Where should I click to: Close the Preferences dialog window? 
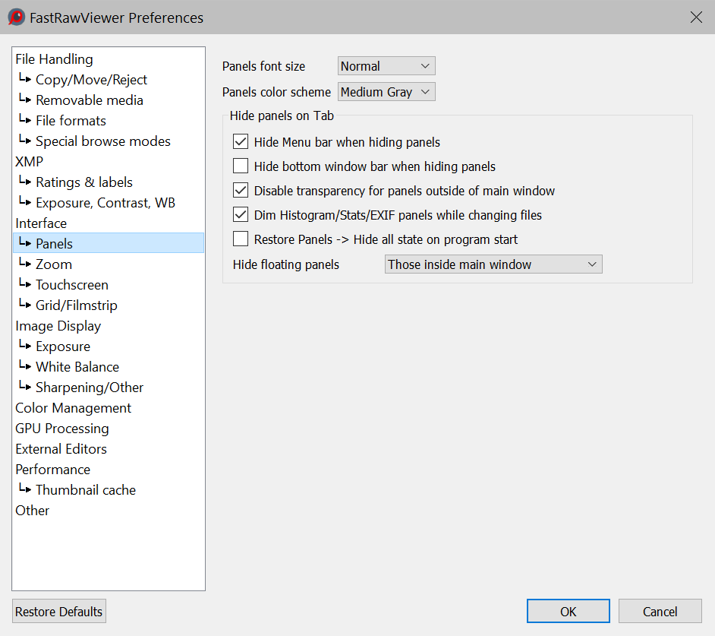695,17
